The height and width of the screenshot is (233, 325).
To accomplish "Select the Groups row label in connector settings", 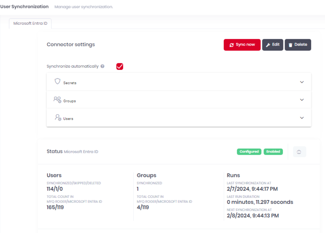I will [69, 101].
